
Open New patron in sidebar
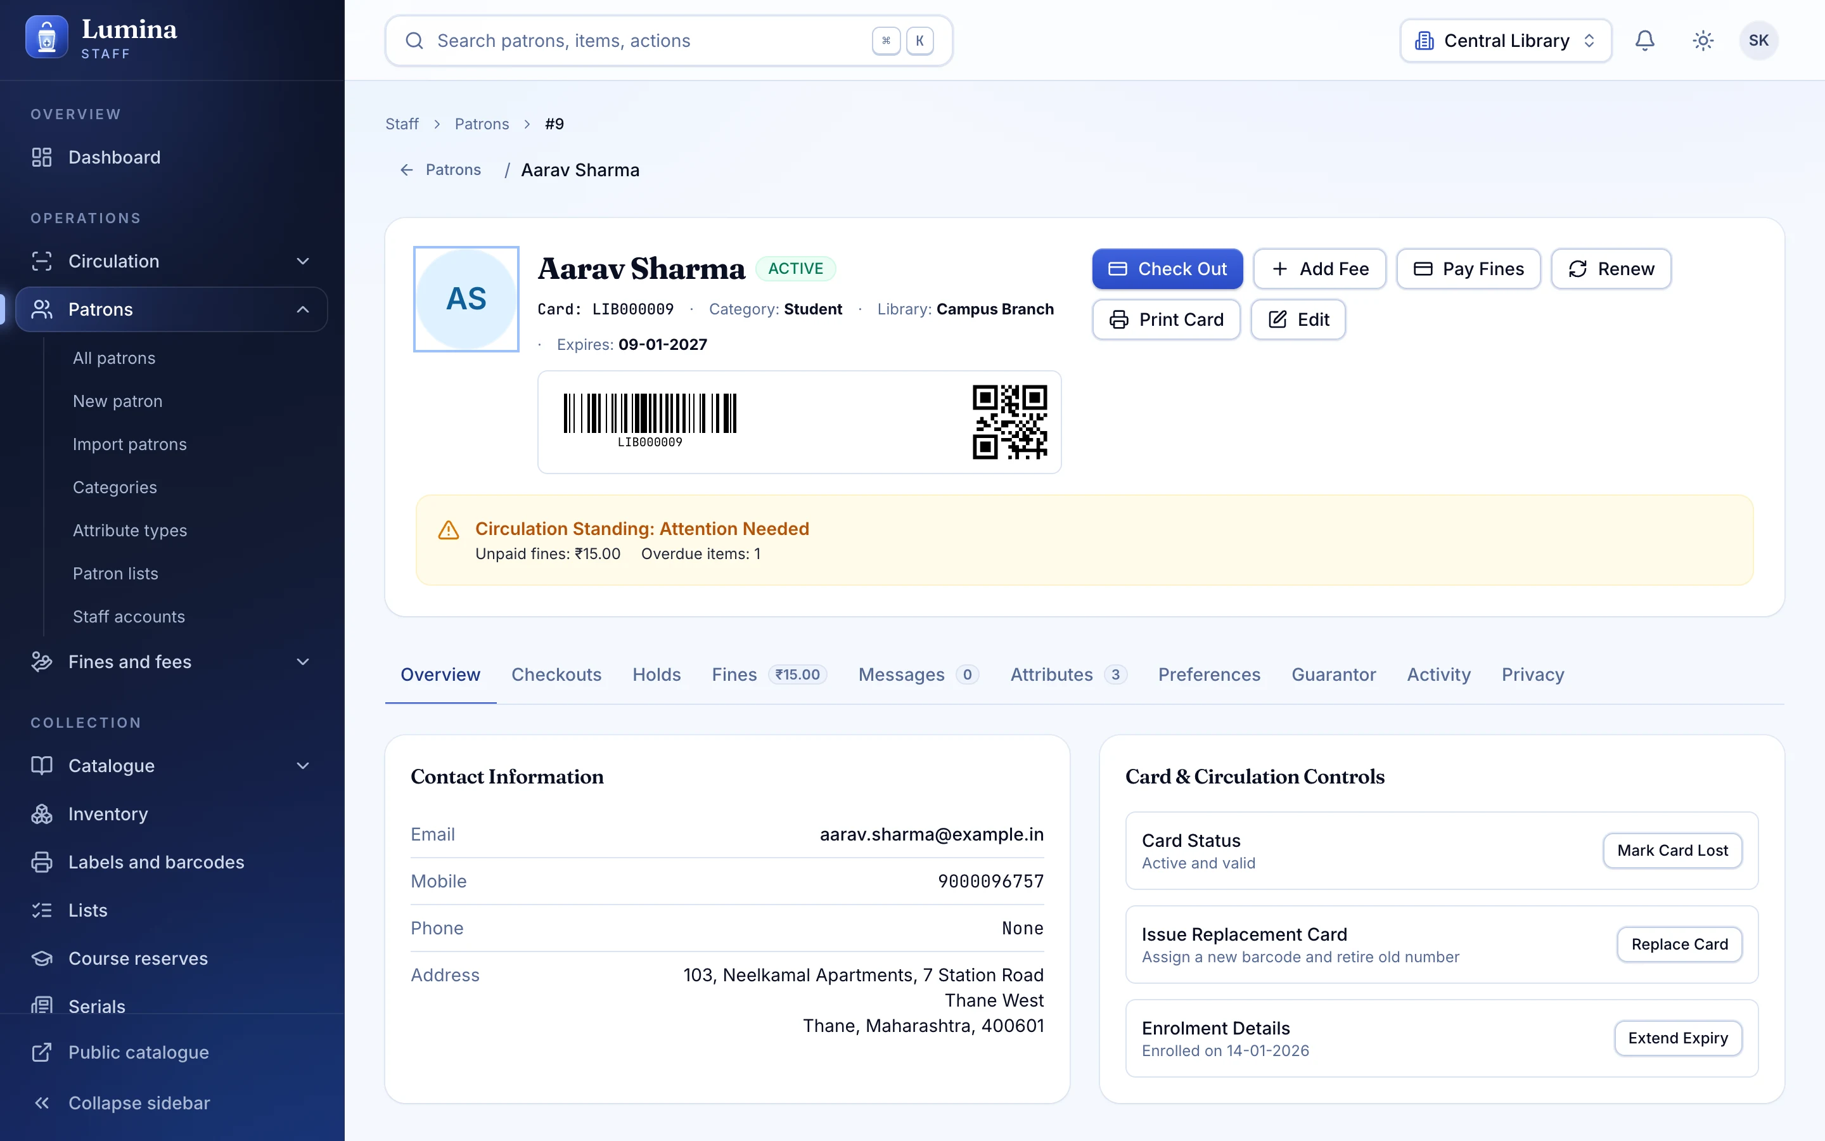pyautogui.click(x=118, y=401)
